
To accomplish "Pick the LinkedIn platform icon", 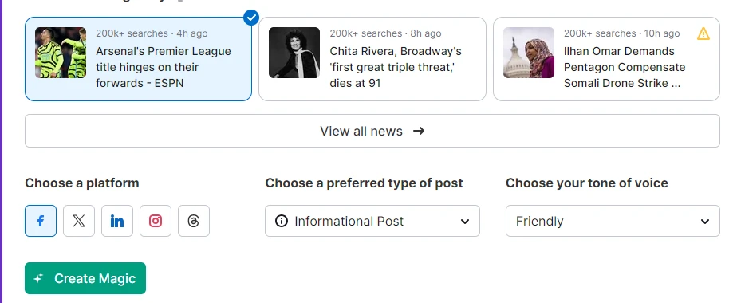I will (117, 221).
